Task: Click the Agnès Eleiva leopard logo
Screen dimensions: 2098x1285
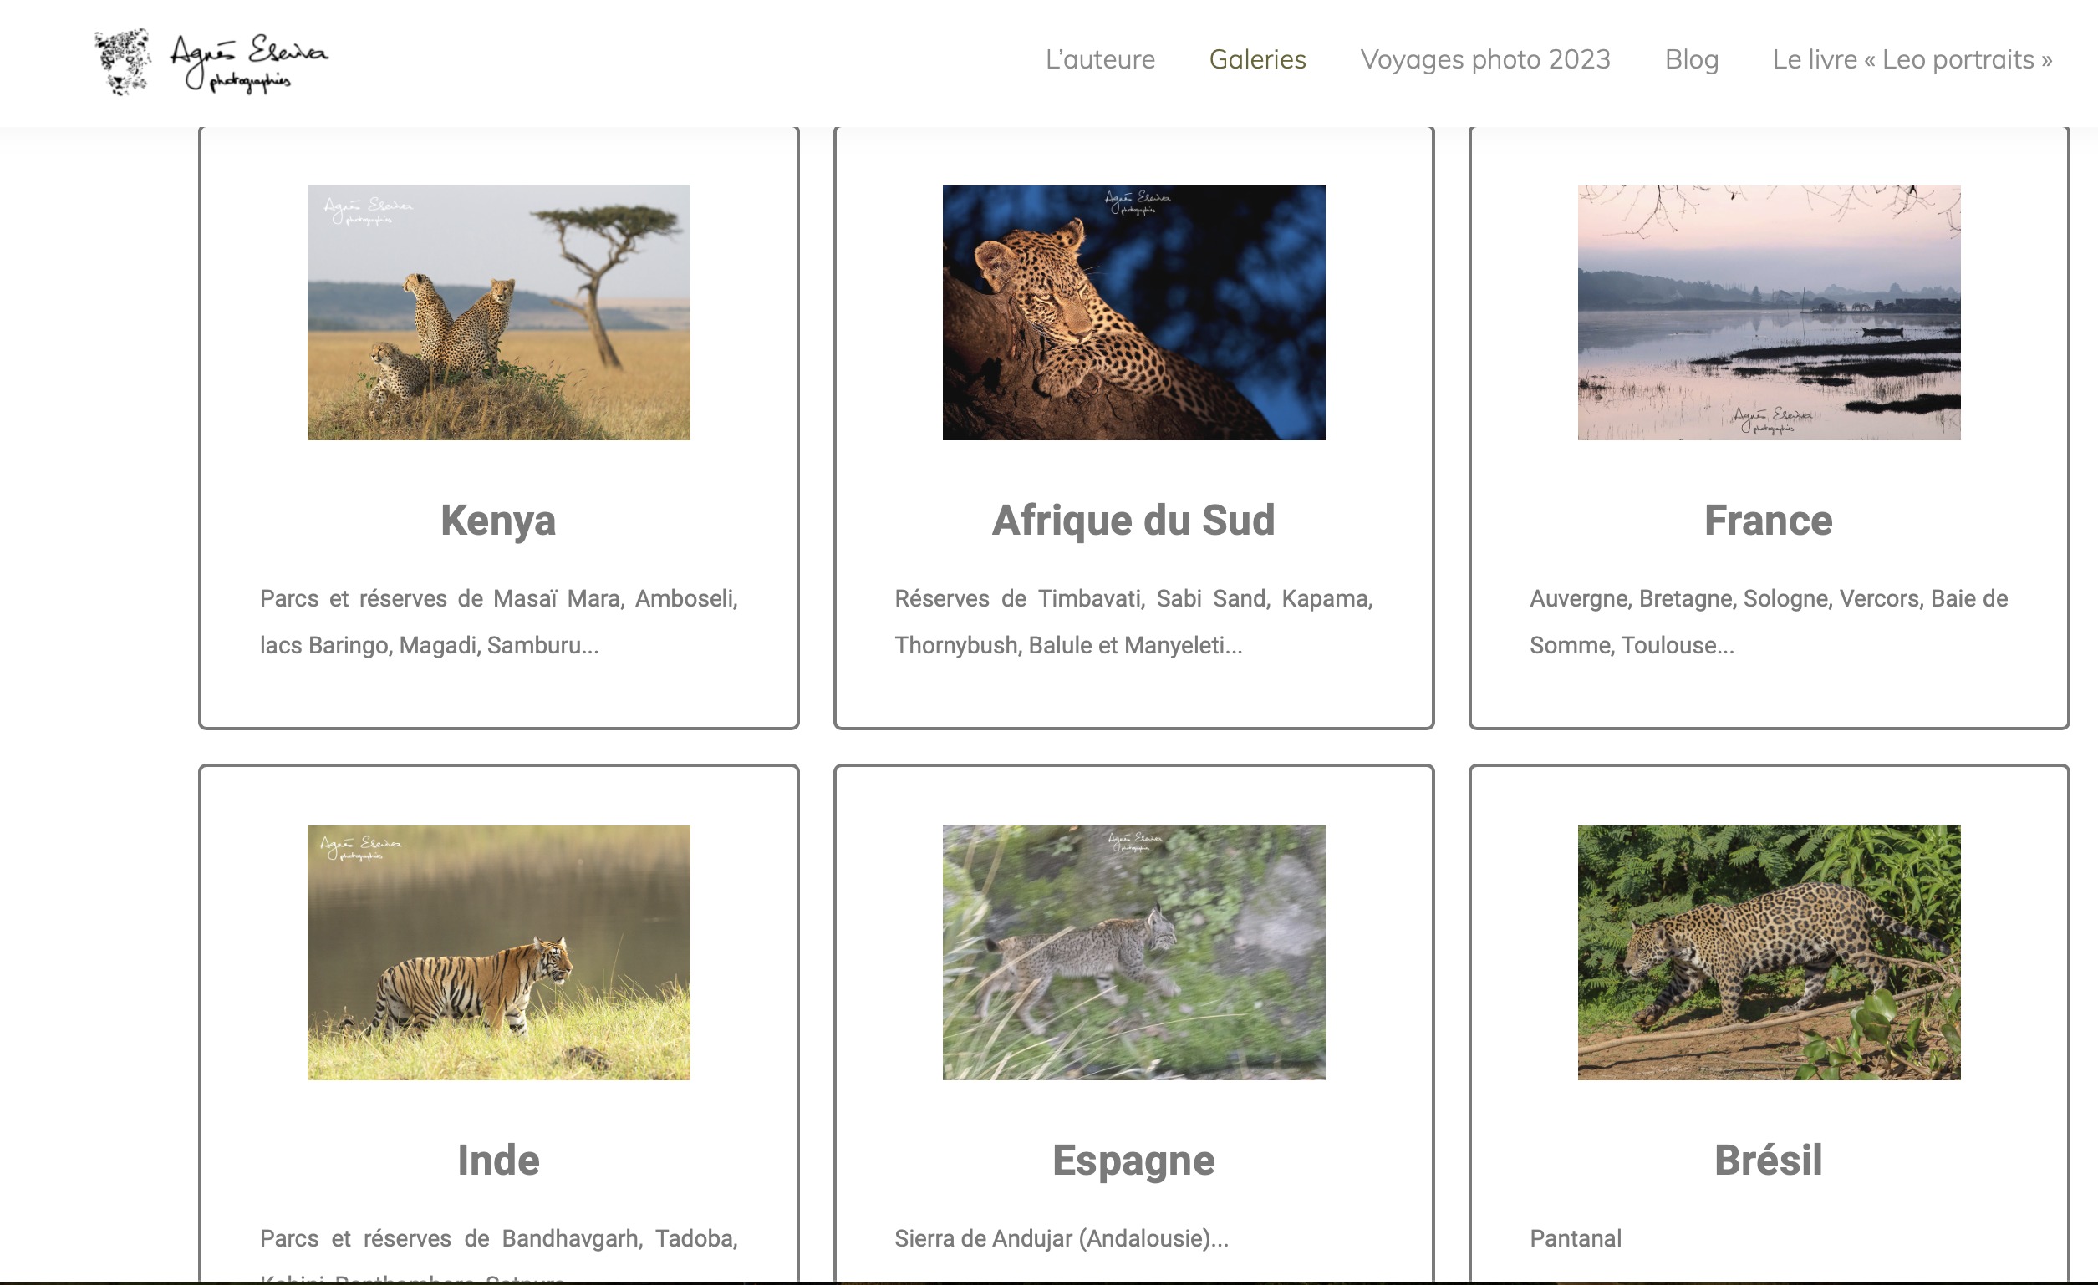Action: 211,62
